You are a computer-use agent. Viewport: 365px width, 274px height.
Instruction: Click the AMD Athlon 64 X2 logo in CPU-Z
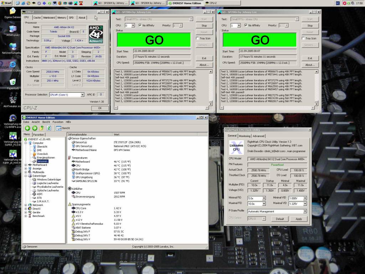(96, 34)
